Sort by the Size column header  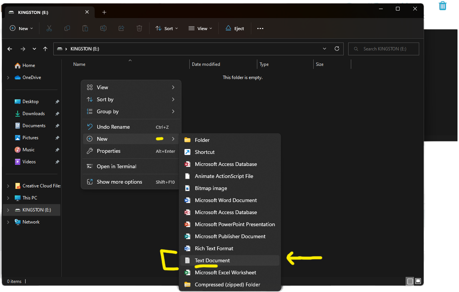click(x=320, y=64)
